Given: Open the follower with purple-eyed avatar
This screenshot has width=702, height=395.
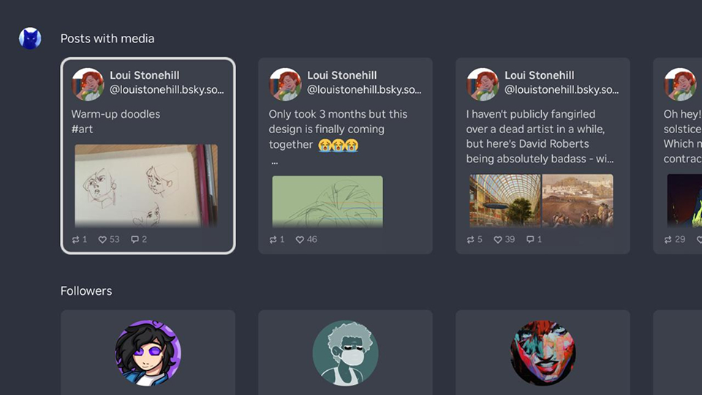Looking at the screenshot, I should coord(148,353).
